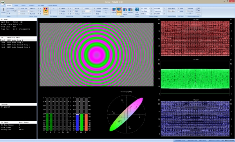Image resolution: width=235 pixels, height=142 pixels.
Task: Select the highlighted HDTV Audio Group 1 row
Action: [18, 40]
